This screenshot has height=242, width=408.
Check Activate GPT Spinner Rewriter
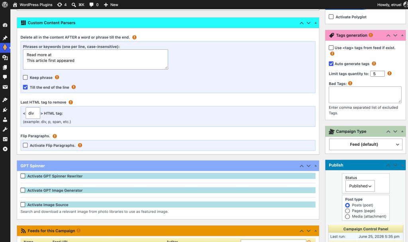(23, 176)
